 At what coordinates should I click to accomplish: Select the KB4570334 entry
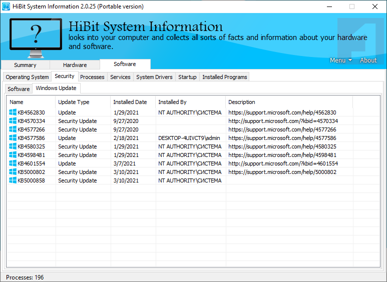click(31, 121)
